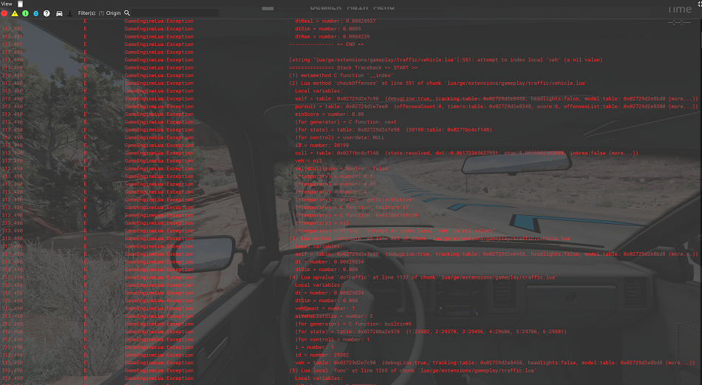
Task: Select the 'id = number: 29302' line
Action: tap(322, 355)
